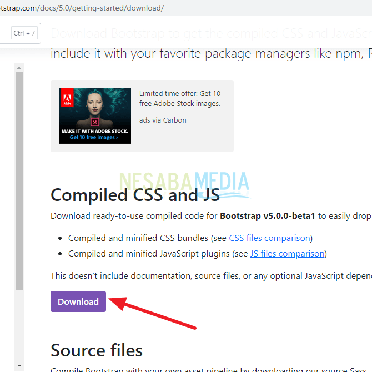Screen dimensions: 372x372
Task: Click the 'Limited time offer' ad text
Action: (x=179, y=98)
